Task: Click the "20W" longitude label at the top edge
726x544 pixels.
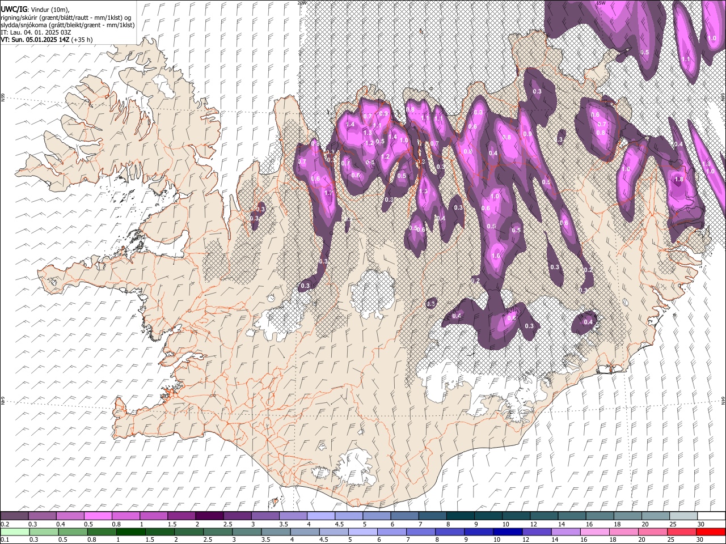Action: [x=301, y=3]
